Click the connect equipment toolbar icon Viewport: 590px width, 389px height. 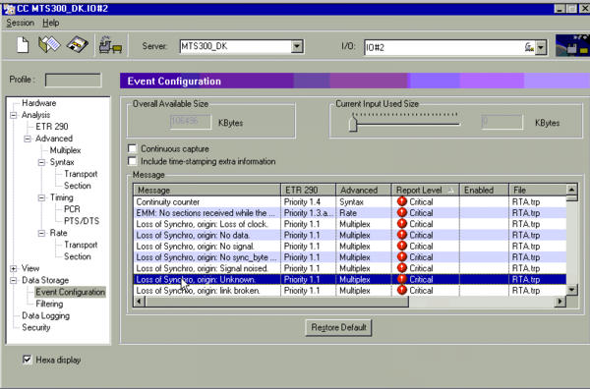[x=110, y=45]
